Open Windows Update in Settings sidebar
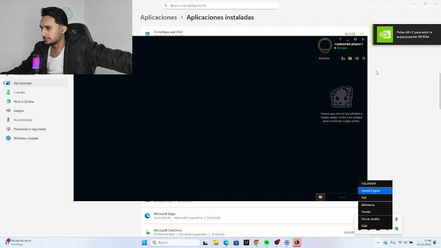 (x=37, y=138)
